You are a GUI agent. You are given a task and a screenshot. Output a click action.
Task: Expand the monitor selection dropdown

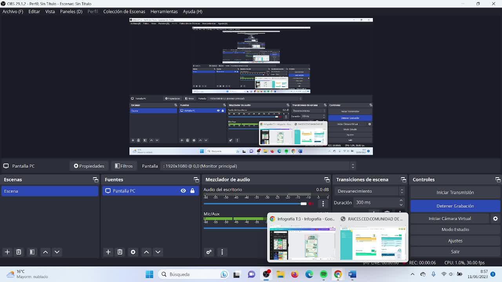point(353,166)
